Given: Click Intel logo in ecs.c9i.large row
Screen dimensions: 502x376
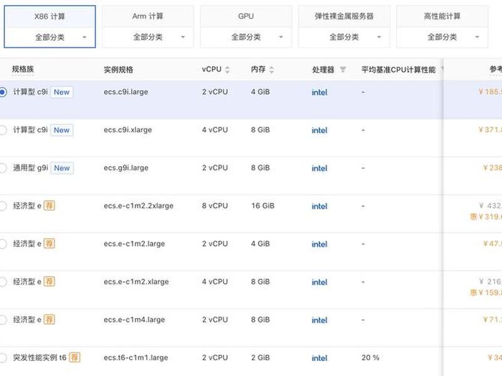Looking at the screenshot, I should pos(319,92).
